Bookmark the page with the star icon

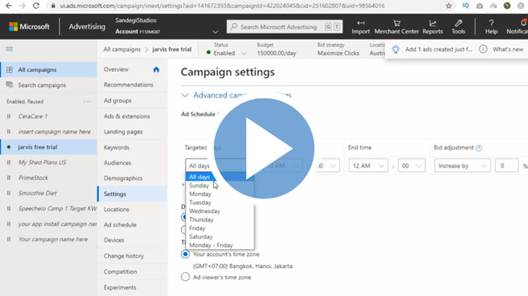click(x=449, y=6)
